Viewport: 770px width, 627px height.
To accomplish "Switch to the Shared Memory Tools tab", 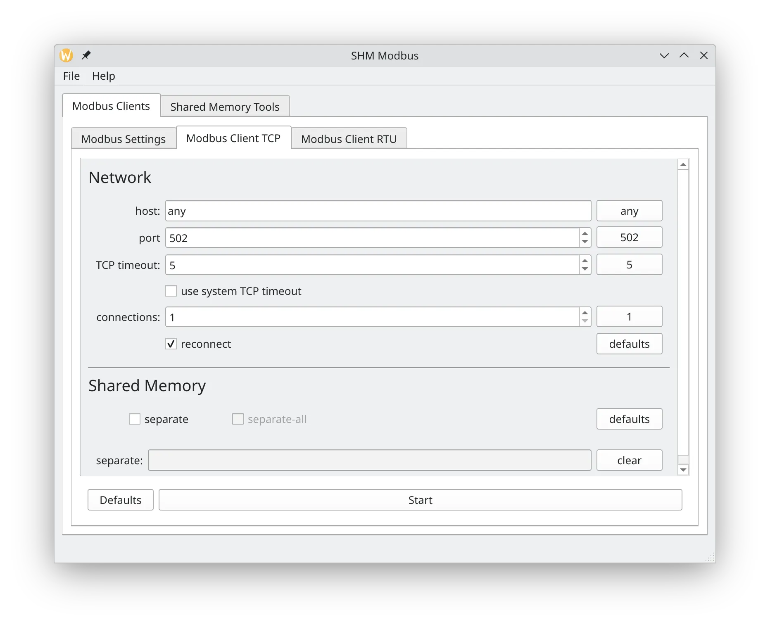I will (x=225, y=107).
